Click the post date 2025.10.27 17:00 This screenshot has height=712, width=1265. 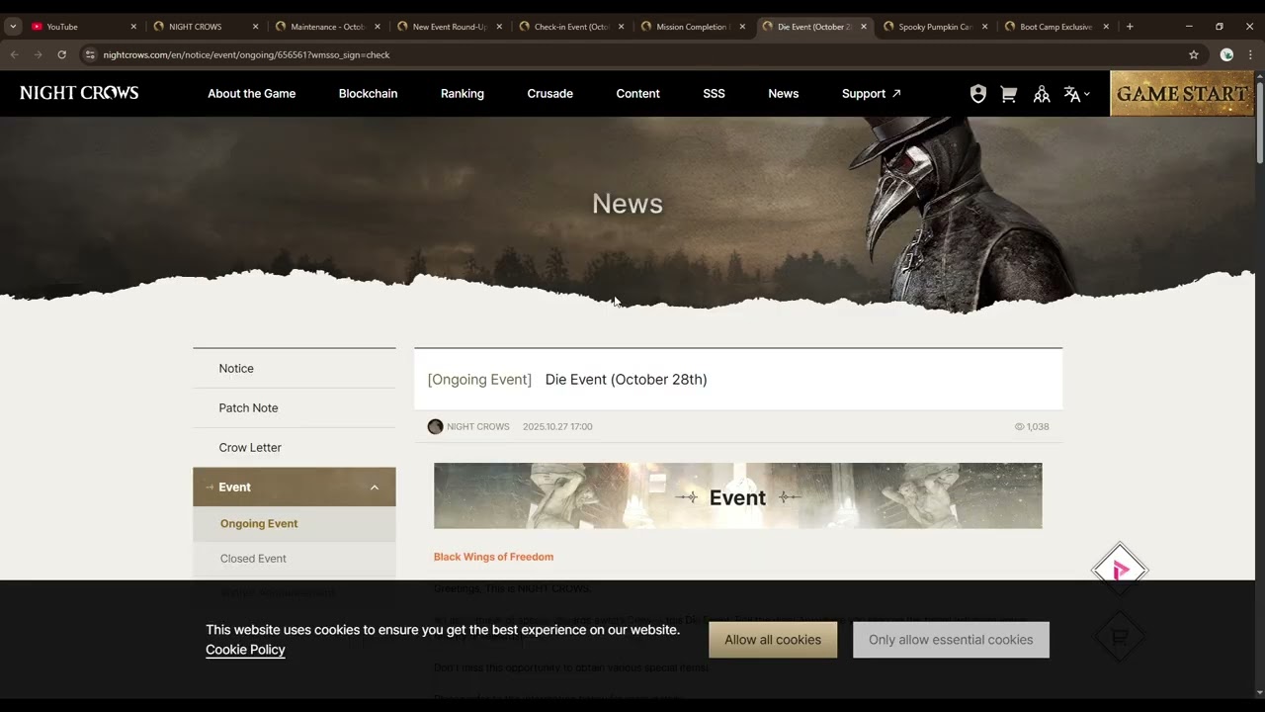557,426
